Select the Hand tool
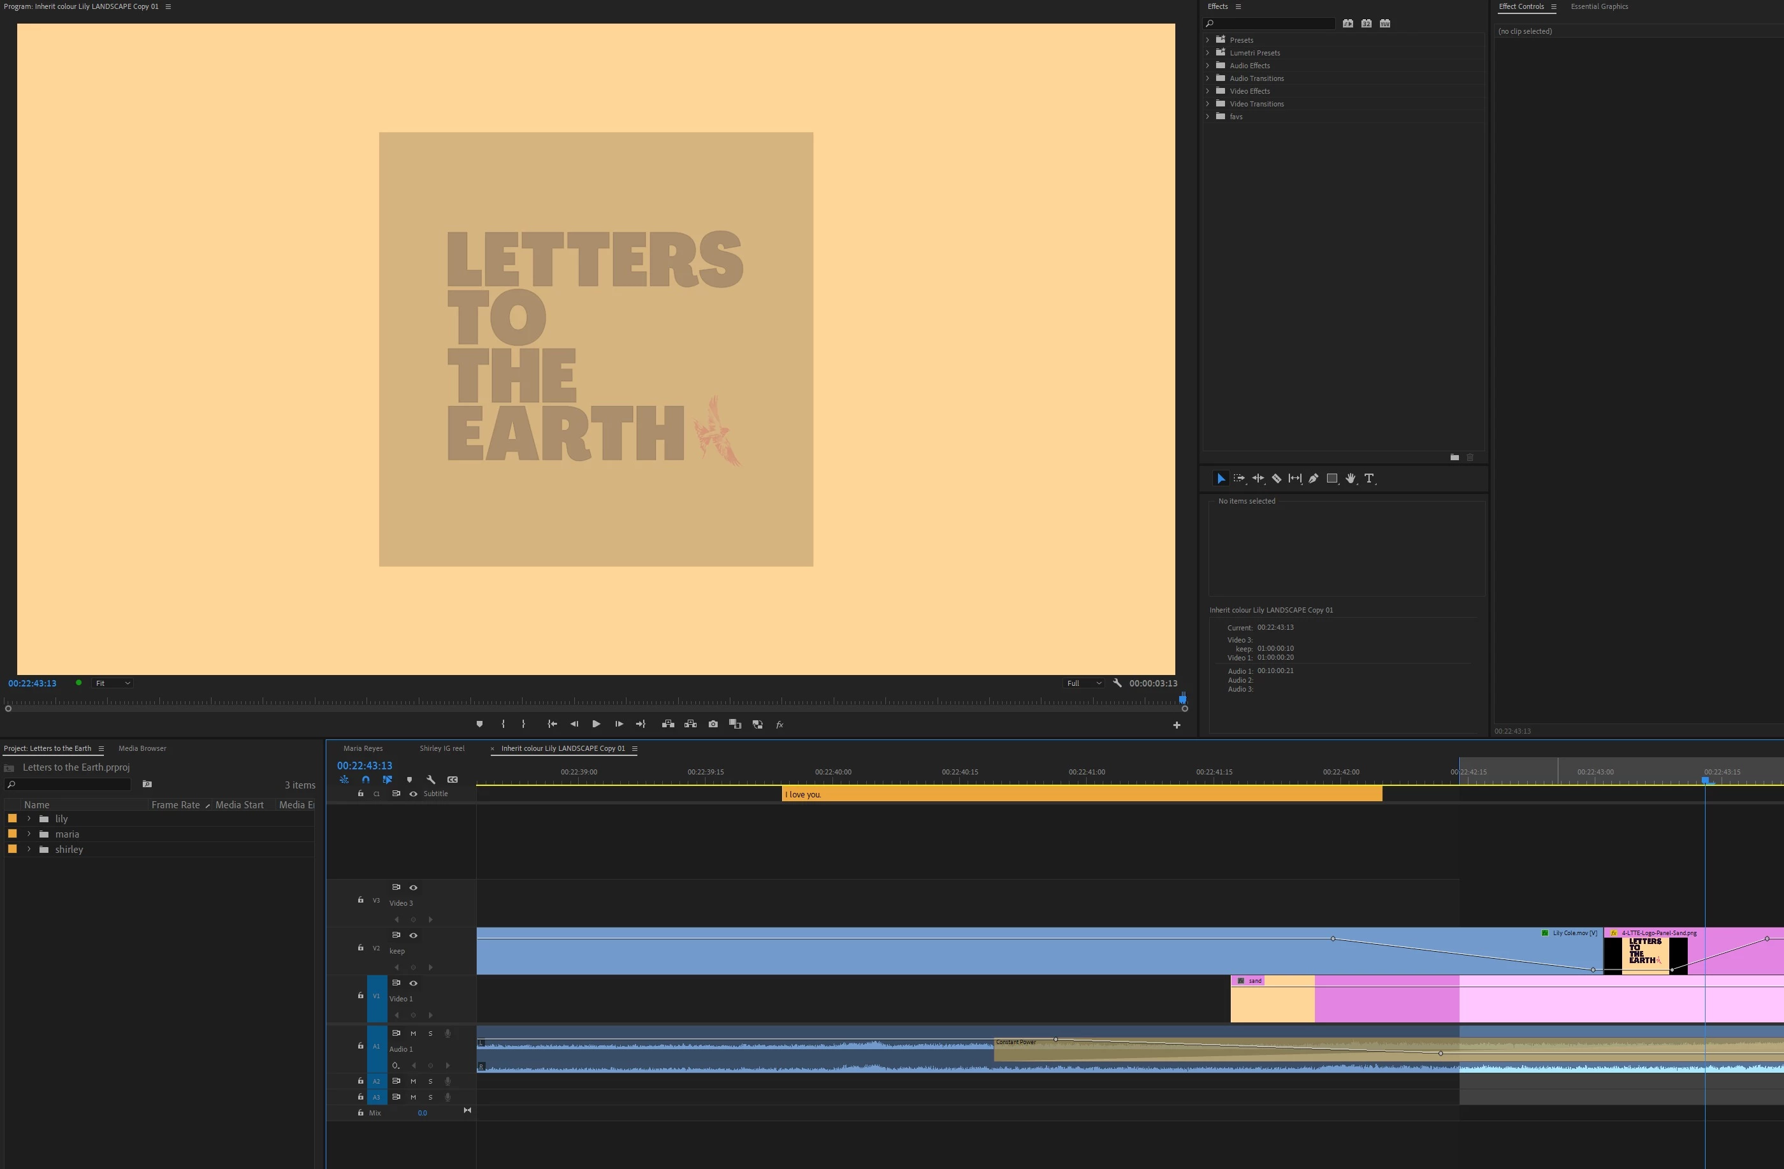The image size is (1784, 1169). (x=1350, y=479)
